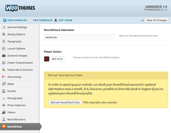Click the Dynamic Images camera icon

coord(4,56)
